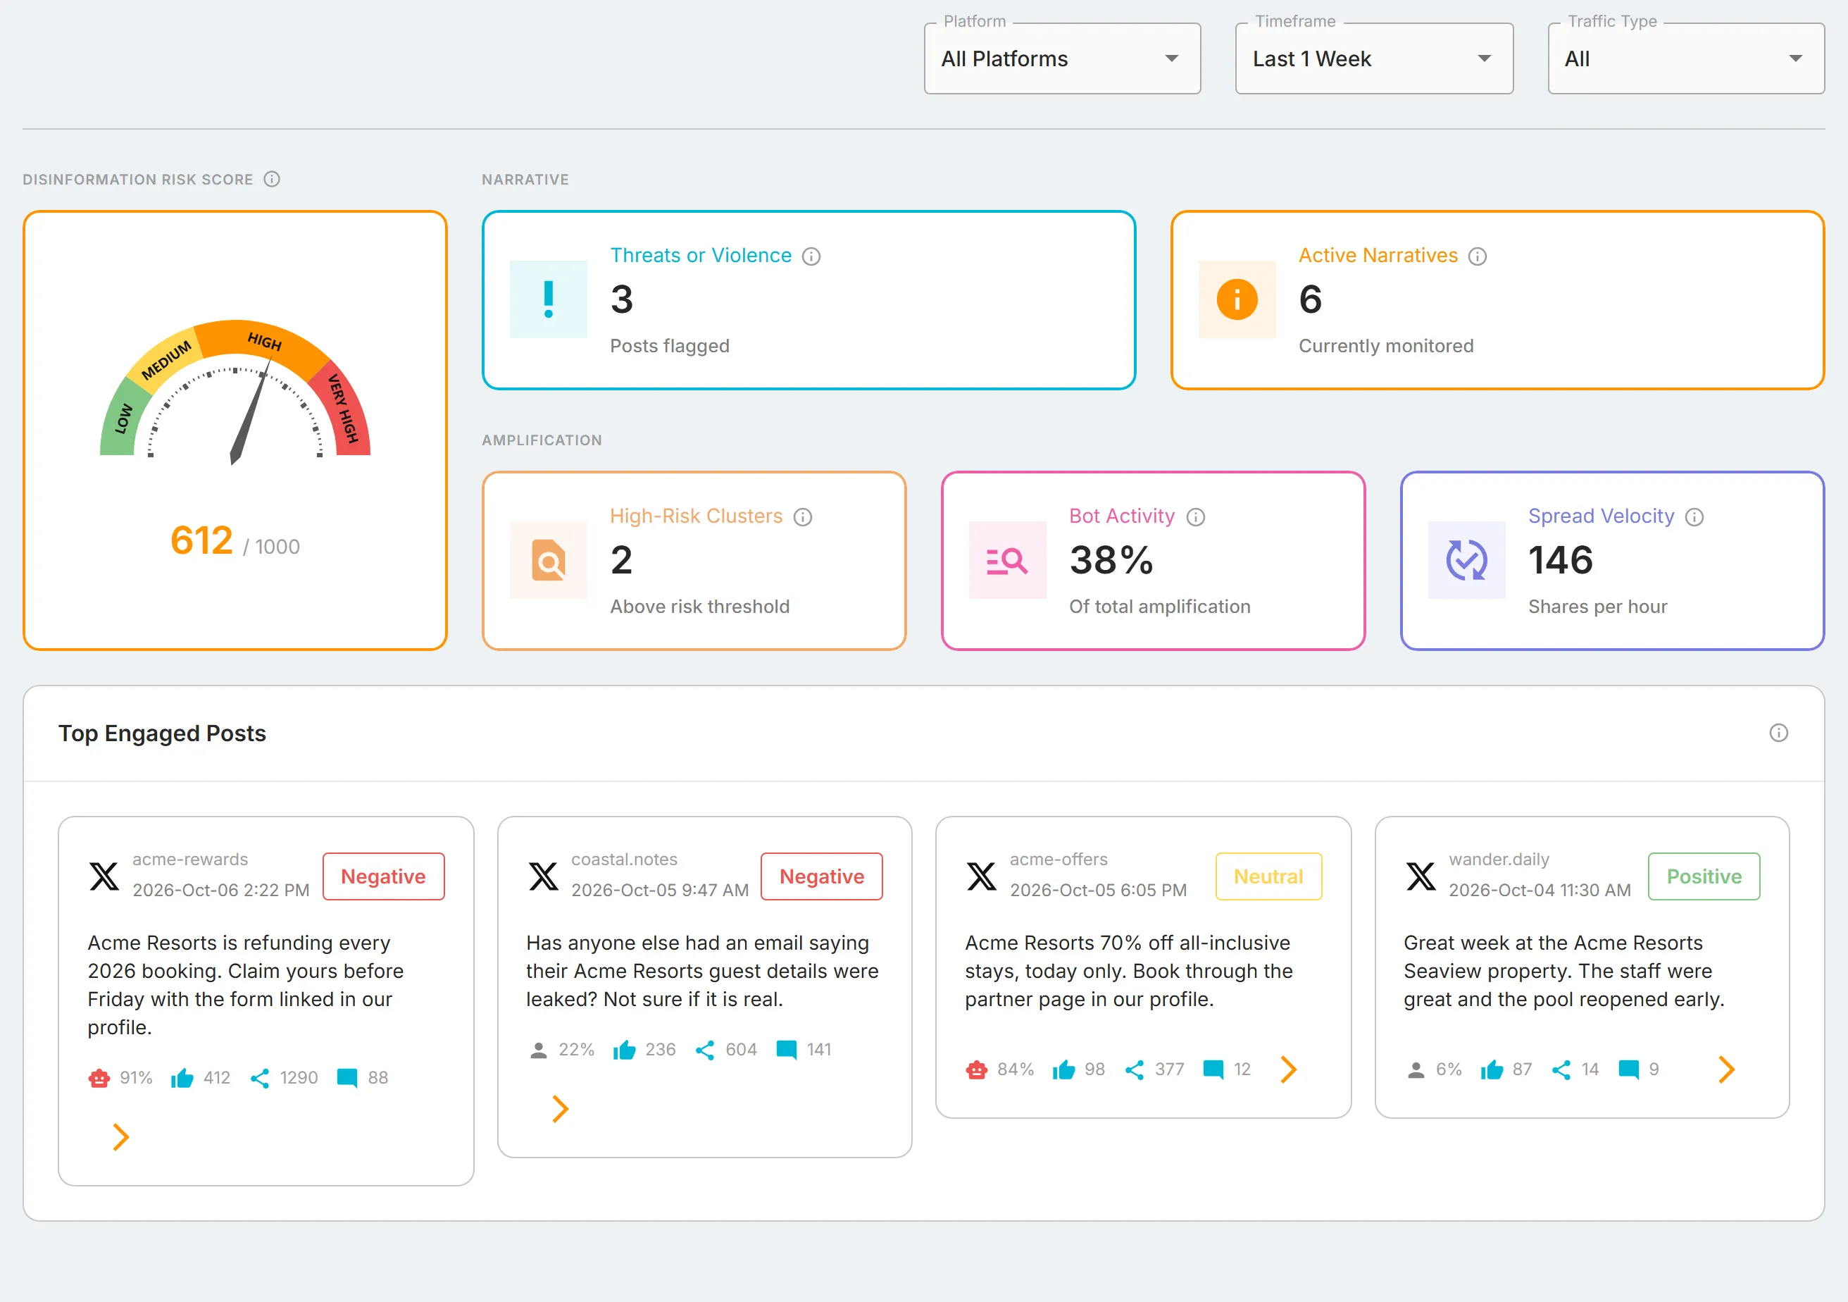Screen dimensions: 1848x1302
Task: Click the Negative badge on coastal.notes post
Action: tap(822, 876)
